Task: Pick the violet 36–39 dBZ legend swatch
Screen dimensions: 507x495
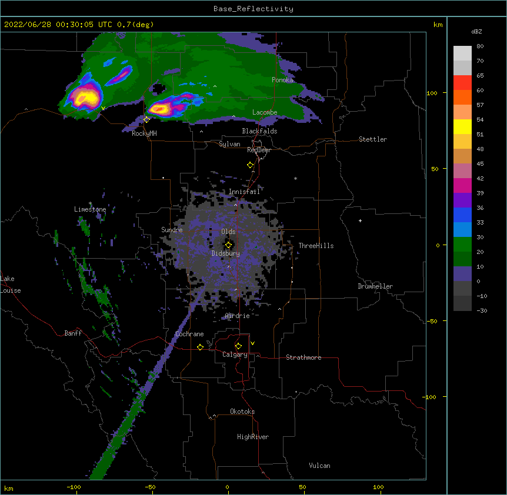Action: [x=462, y=200]
